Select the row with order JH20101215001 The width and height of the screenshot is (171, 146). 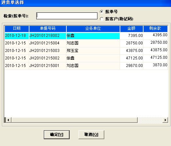pyautogui.click(x=86, y=66)
